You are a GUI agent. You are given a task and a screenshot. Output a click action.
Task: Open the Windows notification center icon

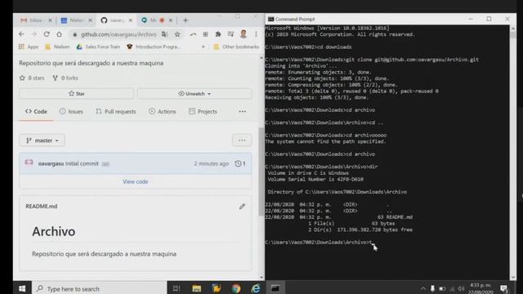[x=504, y=288]
